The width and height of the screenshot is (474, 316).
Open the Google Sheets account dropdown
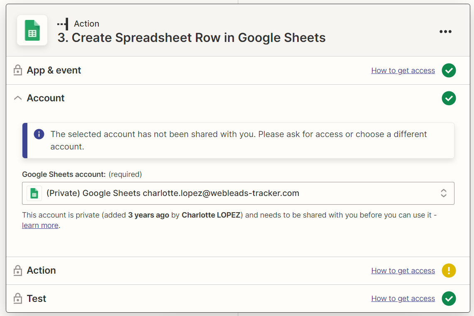pos(238,193)
